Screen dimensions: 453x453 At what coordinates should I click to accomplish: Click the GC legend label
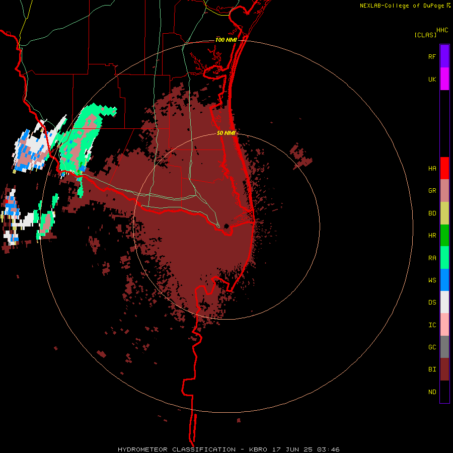[x=432, y=347]
